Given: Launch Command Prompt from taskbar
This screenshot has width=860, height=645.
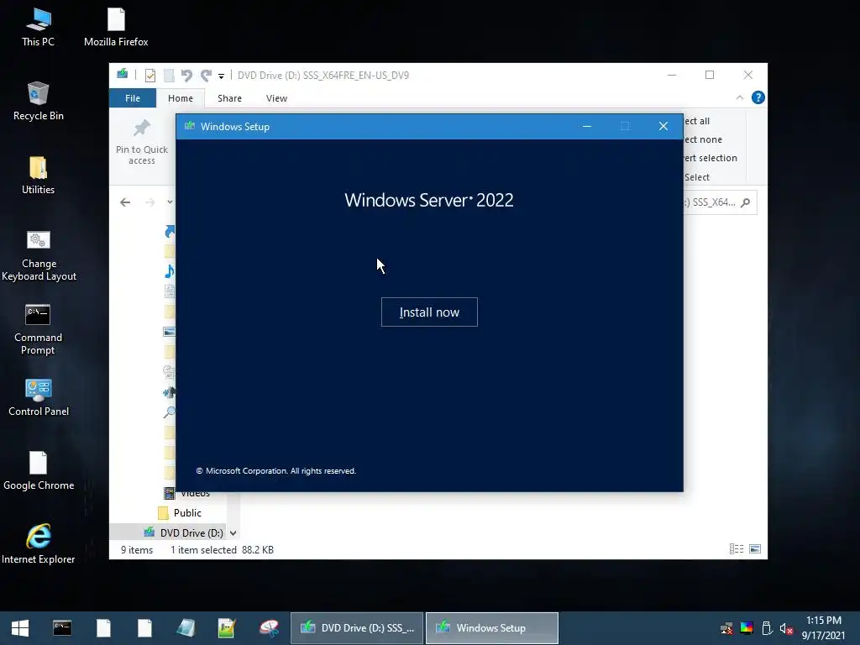Looking at the screenshot, I should tap(62, 628).
